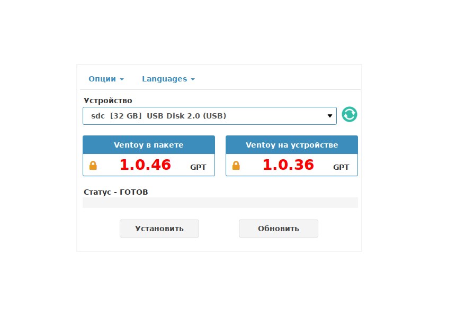474x319 pixels.
Task: Click the Ventoy на устройстве header
Action: tap(292, 145)
